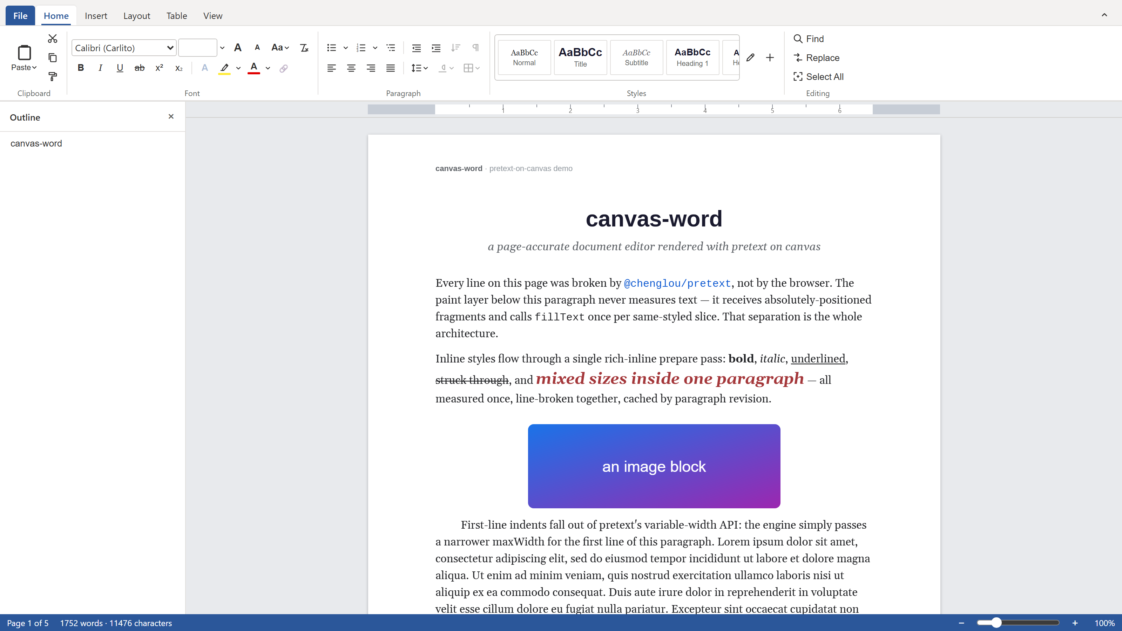Apply the Heading 1 style
The image size is (1122, 631).
pos(692,57)
